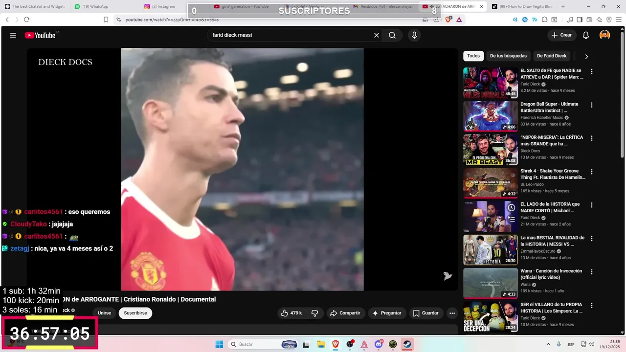626x352 pixels.
Task: Open Brave VPN shield icon
Action: point(609,20)
